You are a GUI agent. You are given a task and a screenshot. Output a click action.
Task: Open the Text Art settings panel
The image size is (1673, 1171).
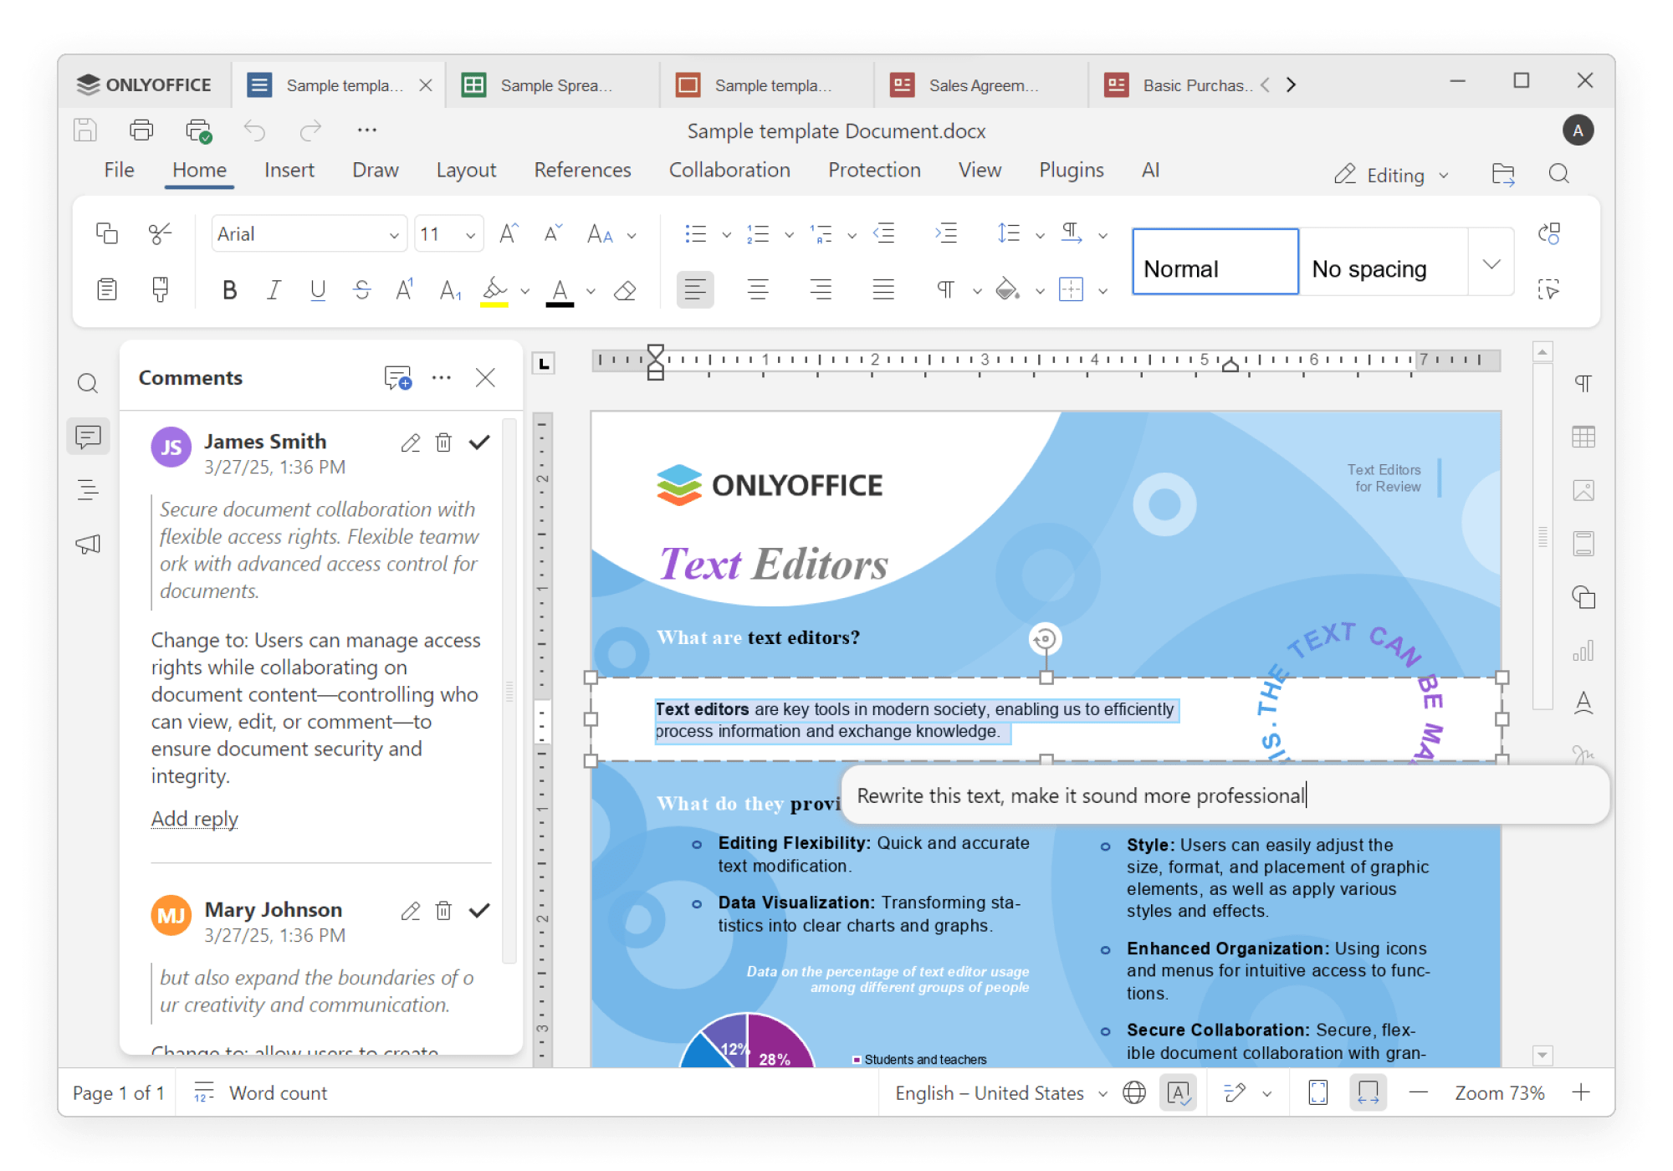point(1583,703)
